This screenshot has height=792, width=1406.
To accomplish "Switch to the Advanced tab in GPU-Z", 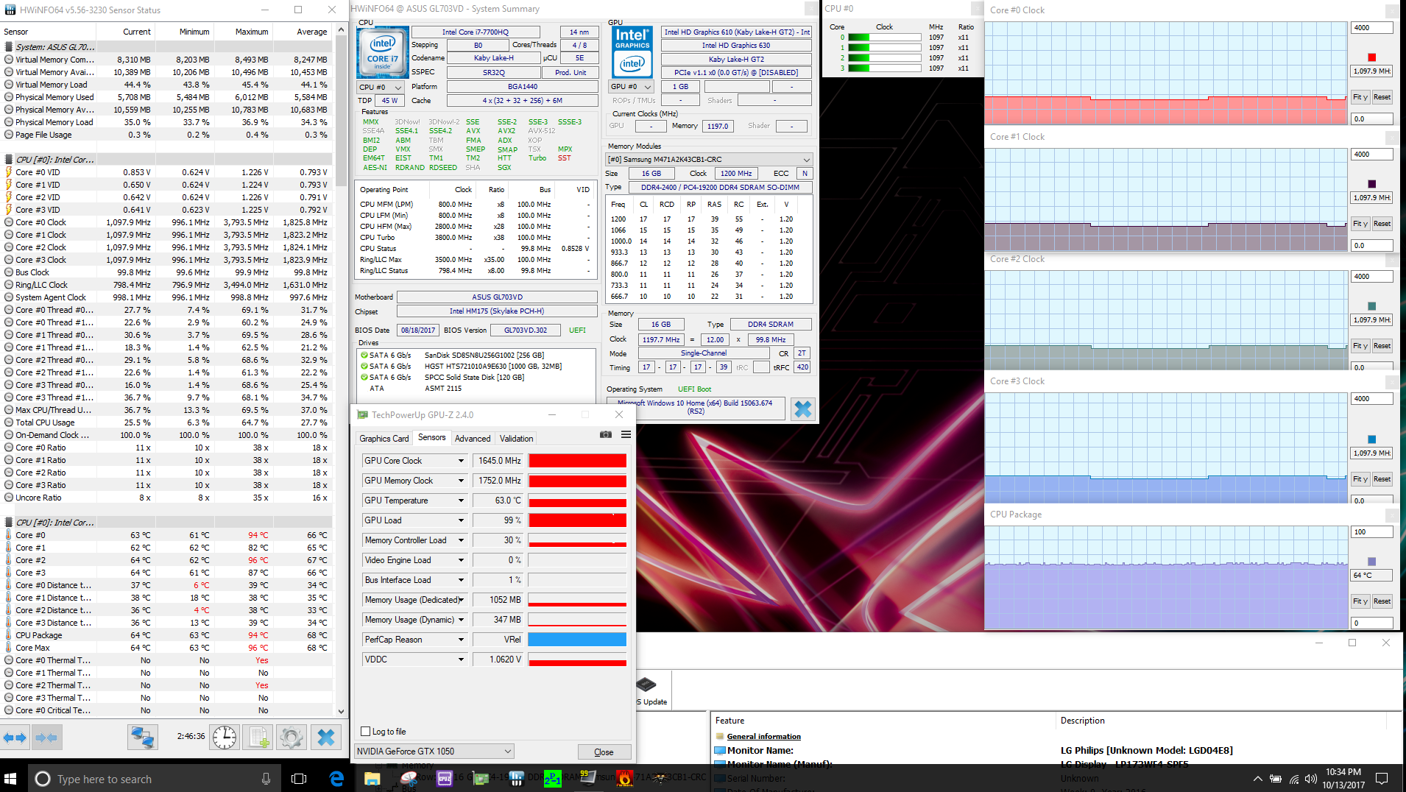I will pos(473,439).
